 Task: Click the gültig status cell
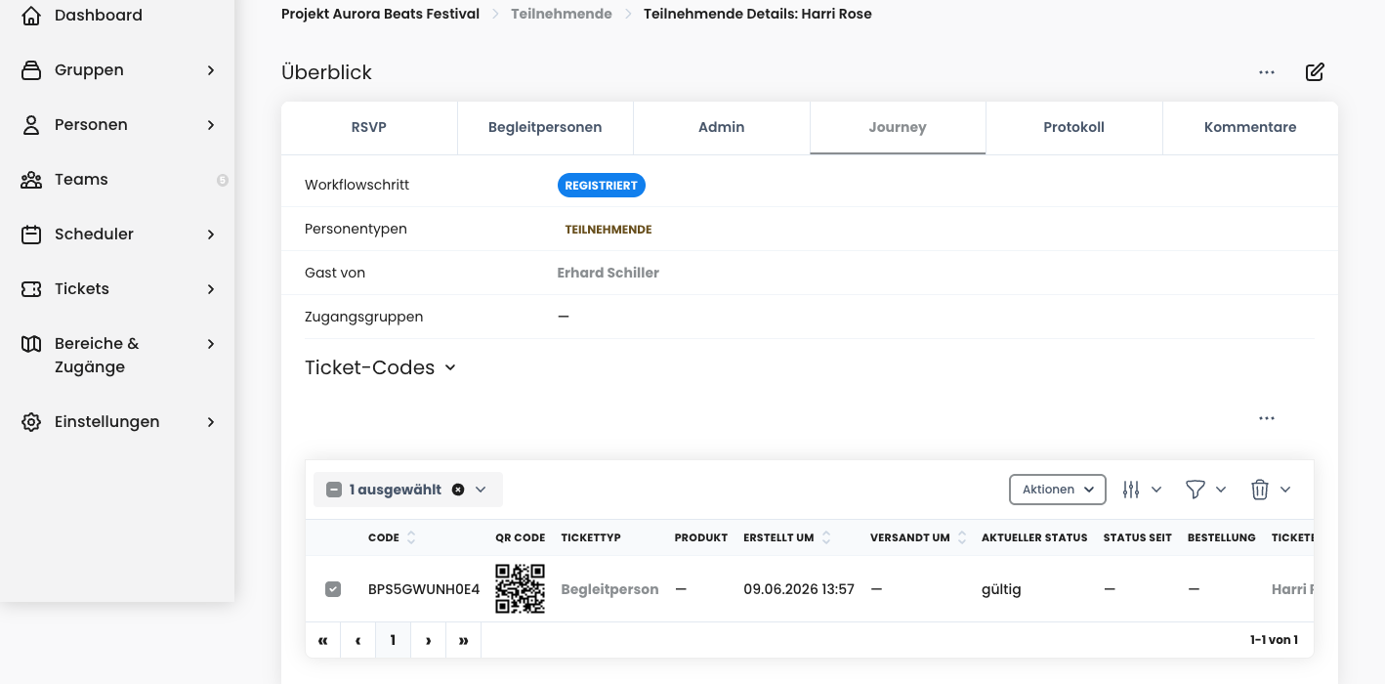point(1001,590)
